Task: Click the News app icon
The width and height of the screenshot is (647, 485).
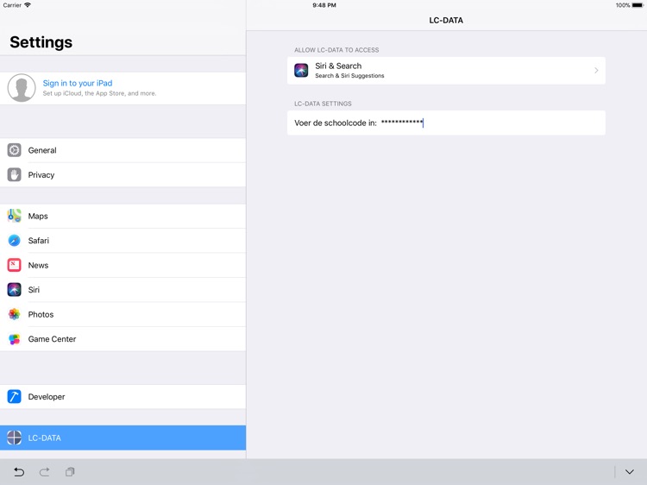Action: [x=14, y=265]
